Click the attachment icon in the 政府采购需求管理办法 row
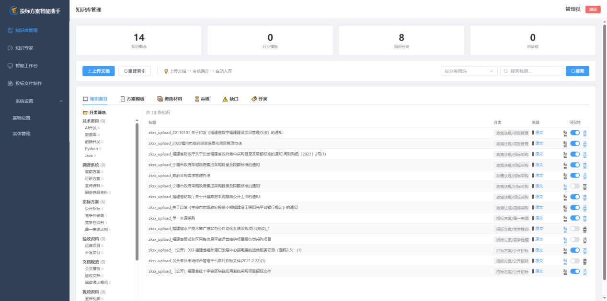The image size is (607, 301). point(533,176)
